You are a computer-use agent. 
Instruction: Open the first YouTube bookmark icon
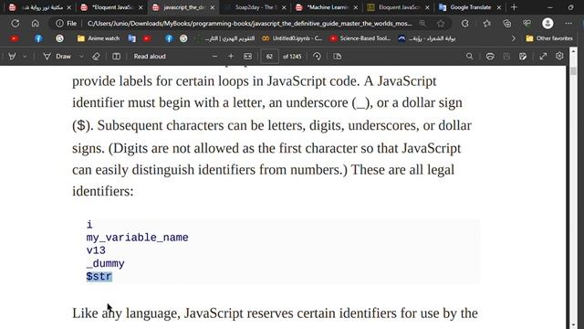[15, 38]
